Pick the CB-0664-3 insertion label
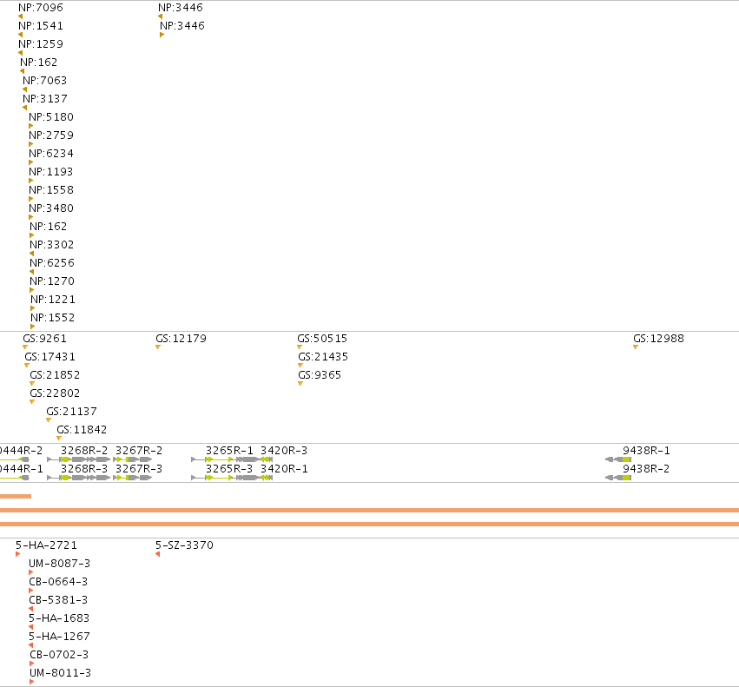Image resolution: width=739 pixels, height=687 pixels. tap(58, 581)
